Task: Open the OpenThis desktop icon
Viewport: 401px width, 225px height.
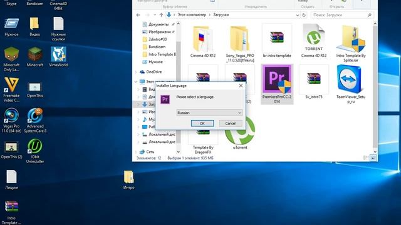Action: coord(35,90)
